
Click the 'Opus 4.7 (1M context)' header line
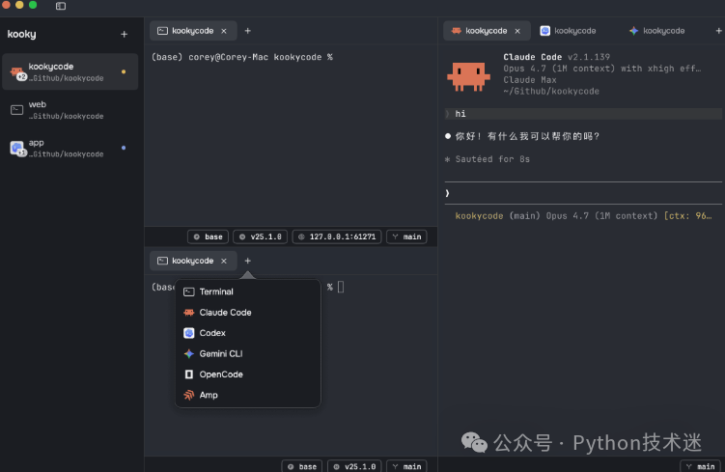(602, 69)
